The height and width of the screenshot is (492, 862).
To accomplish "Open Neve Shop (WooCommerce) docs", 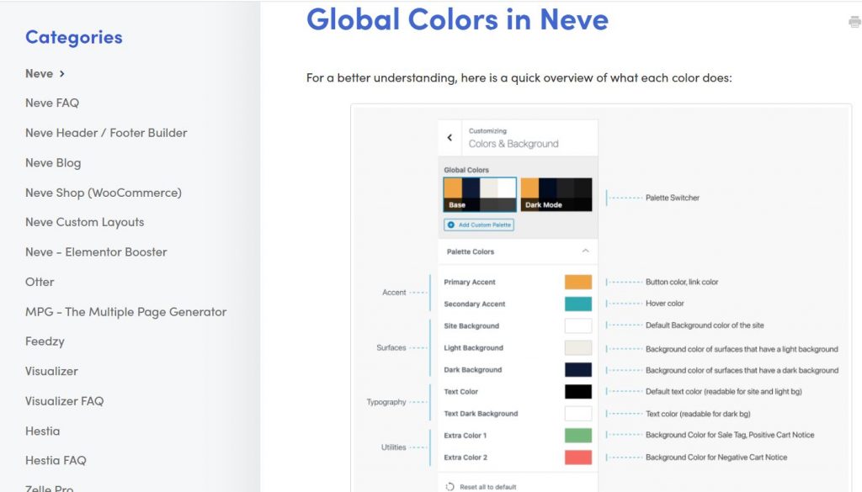I will click(x=104, y=193).
